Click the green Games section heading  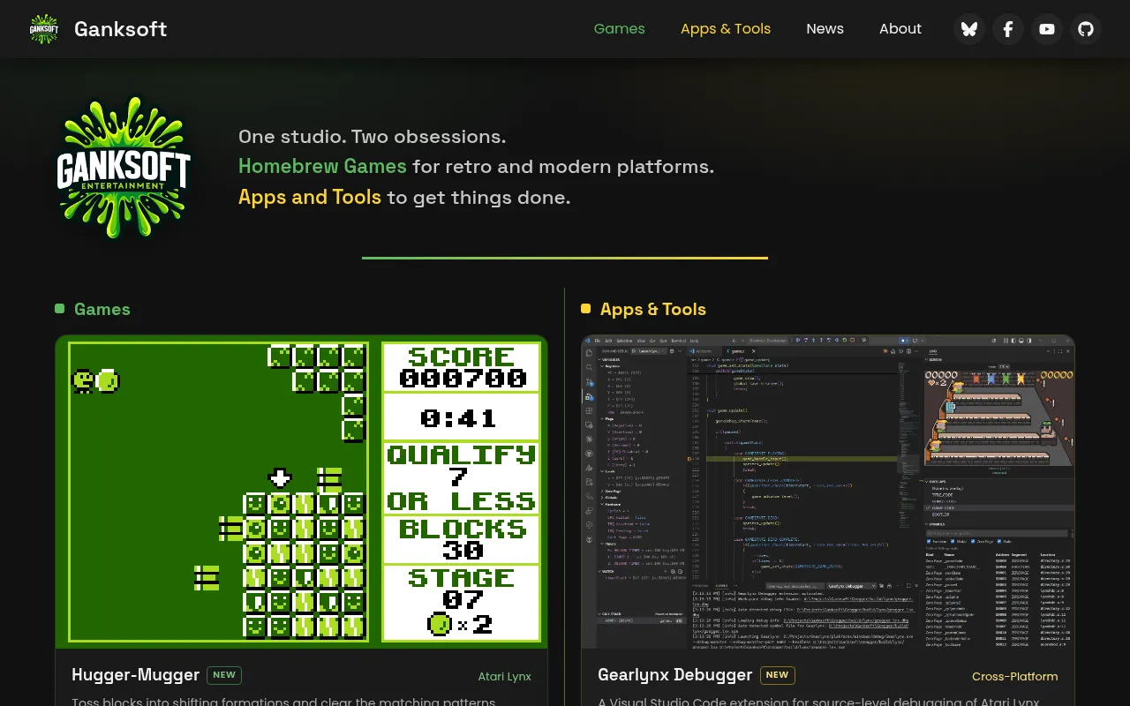102,309
